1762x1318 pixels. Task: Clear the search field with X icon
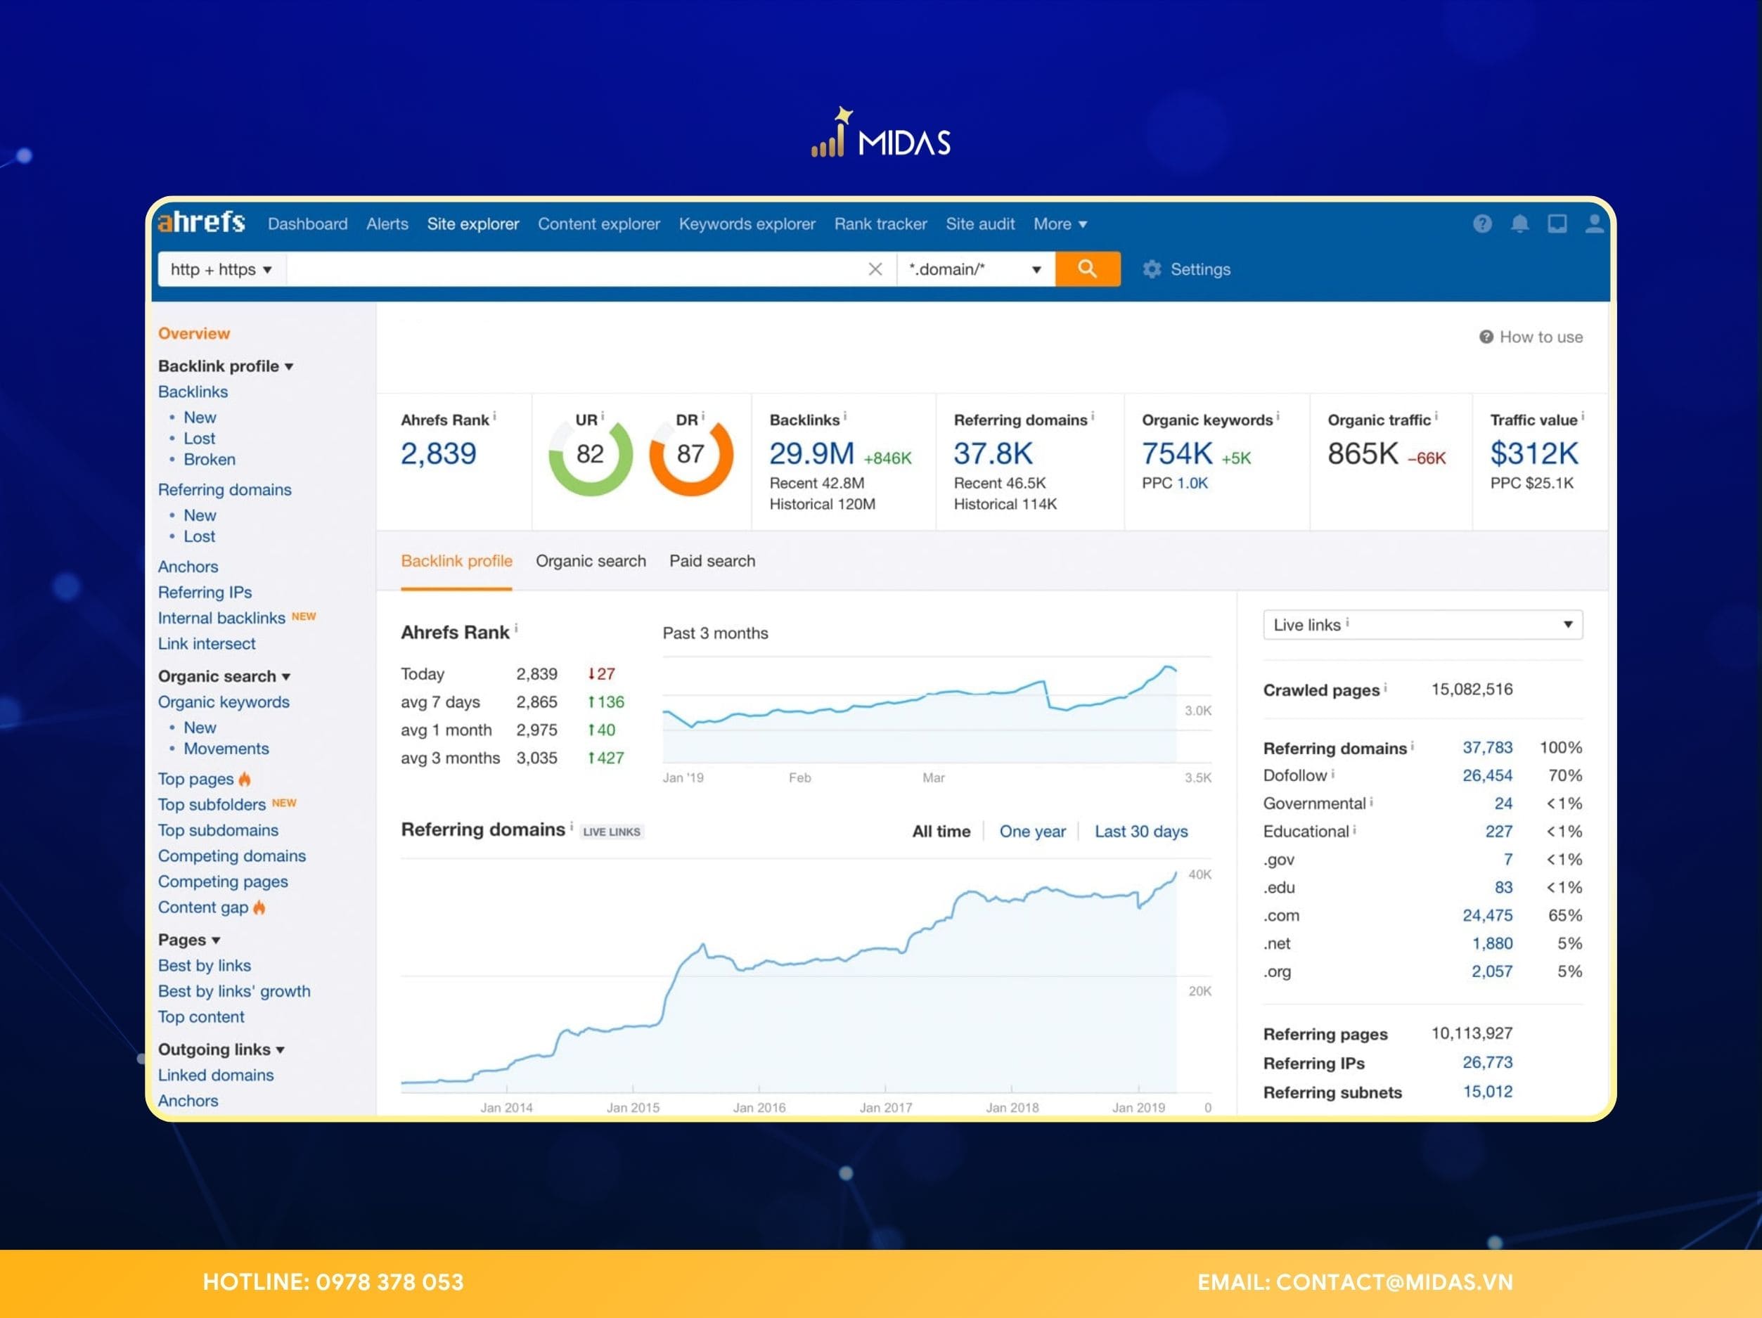(875, 269)
